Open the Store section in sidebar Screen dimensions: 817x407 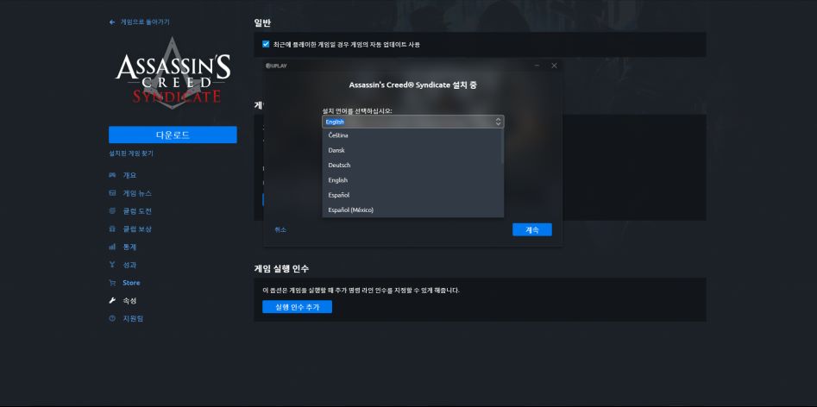tap(131, 283)
